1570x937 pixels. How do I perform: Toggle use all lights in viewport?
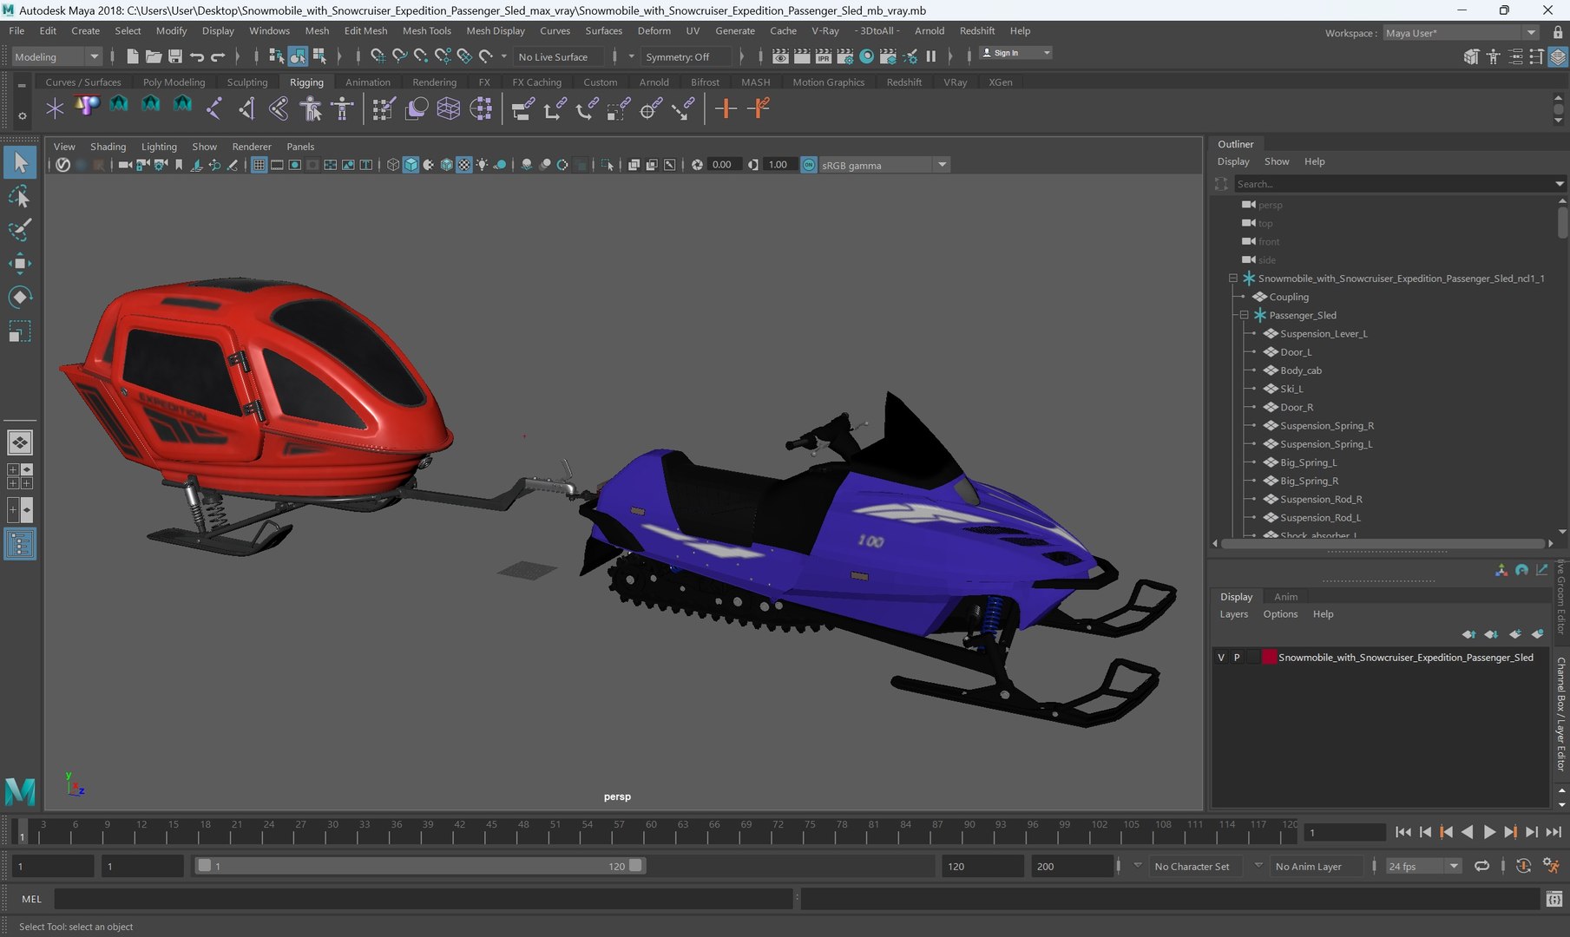point(483,165)
